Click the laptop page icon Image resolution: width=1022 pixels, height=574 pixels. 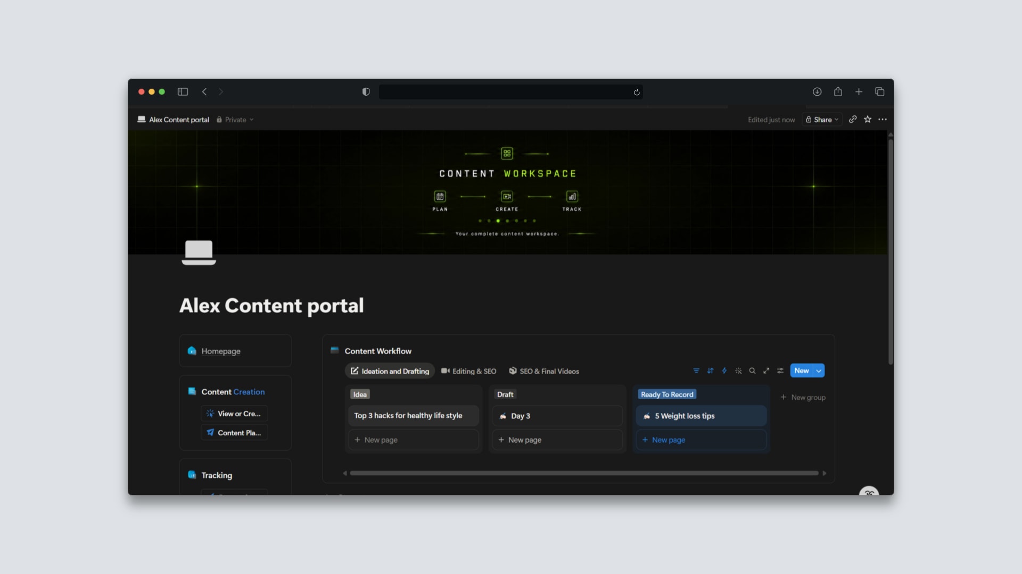point(199,252)
